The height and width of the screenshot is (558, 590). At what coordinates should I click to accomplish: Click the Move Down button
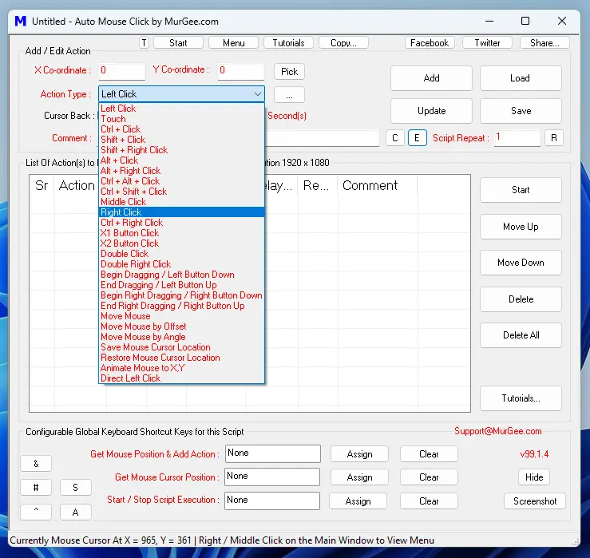coord(521,263)
